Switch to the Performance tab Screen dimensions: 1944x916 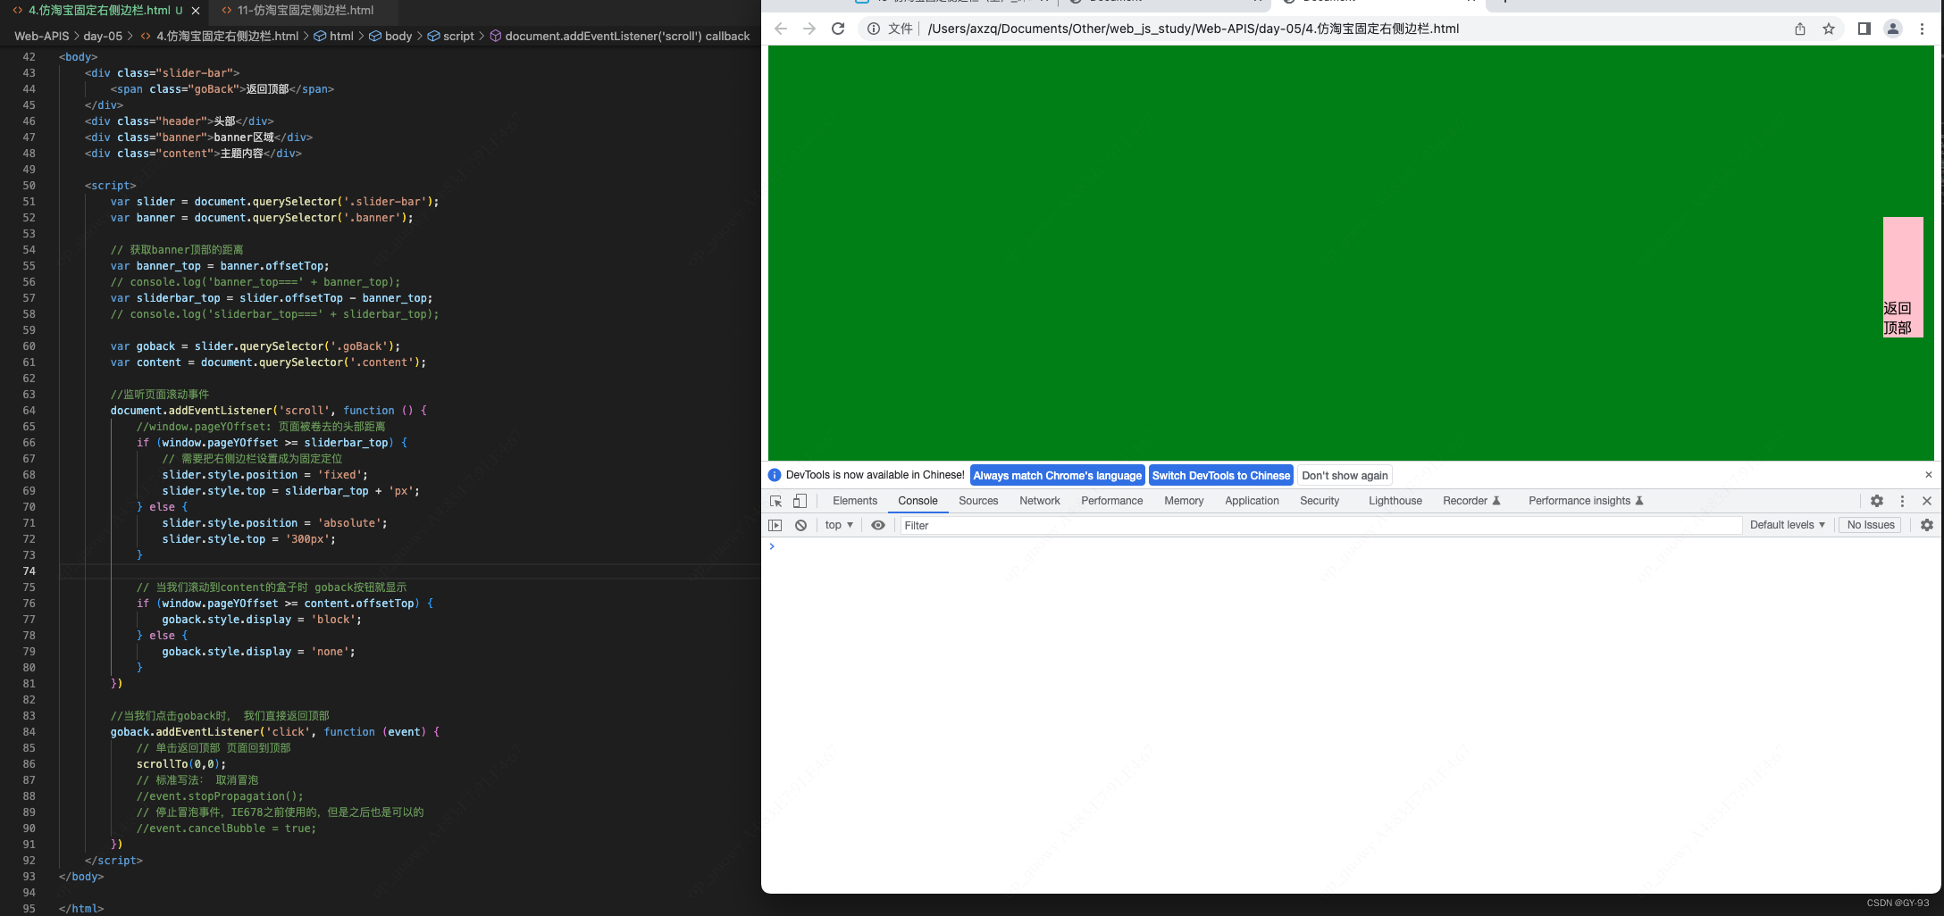[1111, 501]
